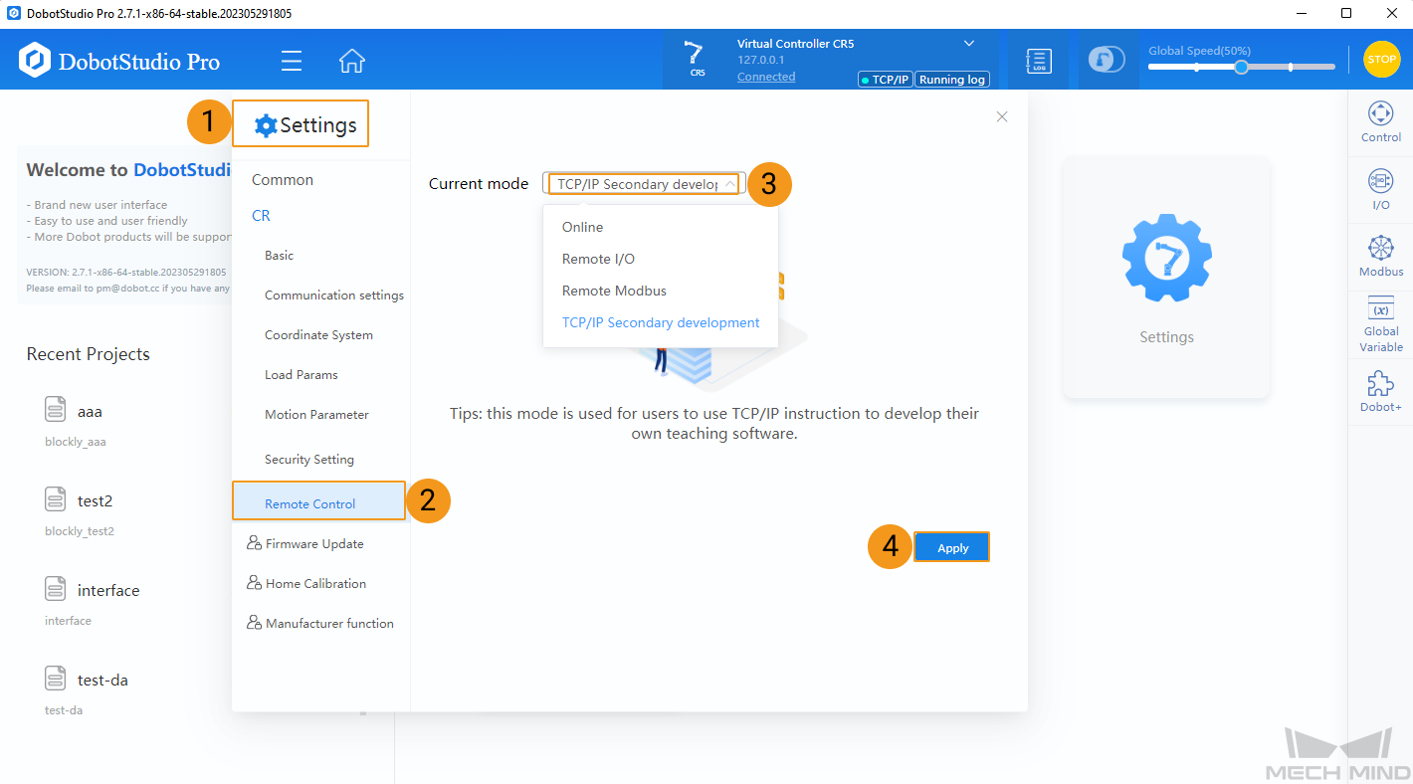Image resolution: width=1413 pixels, height=784 pixels.
Task: Adjust the Global Speed slider handle
Action: coord(1241,67)
